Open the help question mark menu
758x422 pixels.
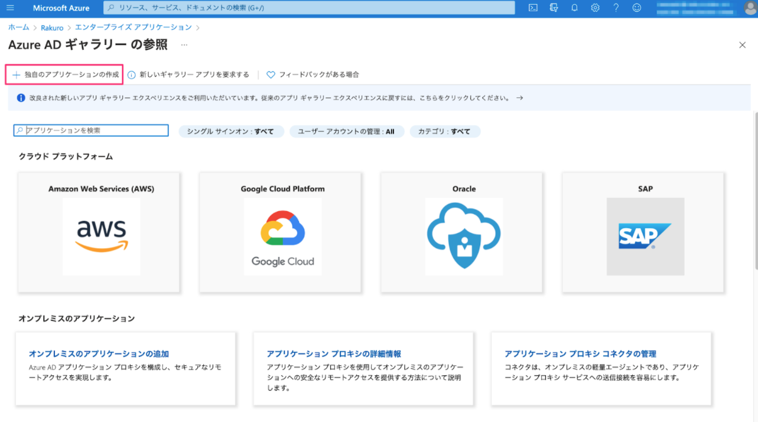coord(616,8)
